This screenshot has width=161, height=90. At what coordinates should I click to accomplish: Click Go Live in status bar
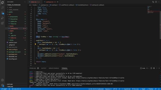(x=135, y=89)
